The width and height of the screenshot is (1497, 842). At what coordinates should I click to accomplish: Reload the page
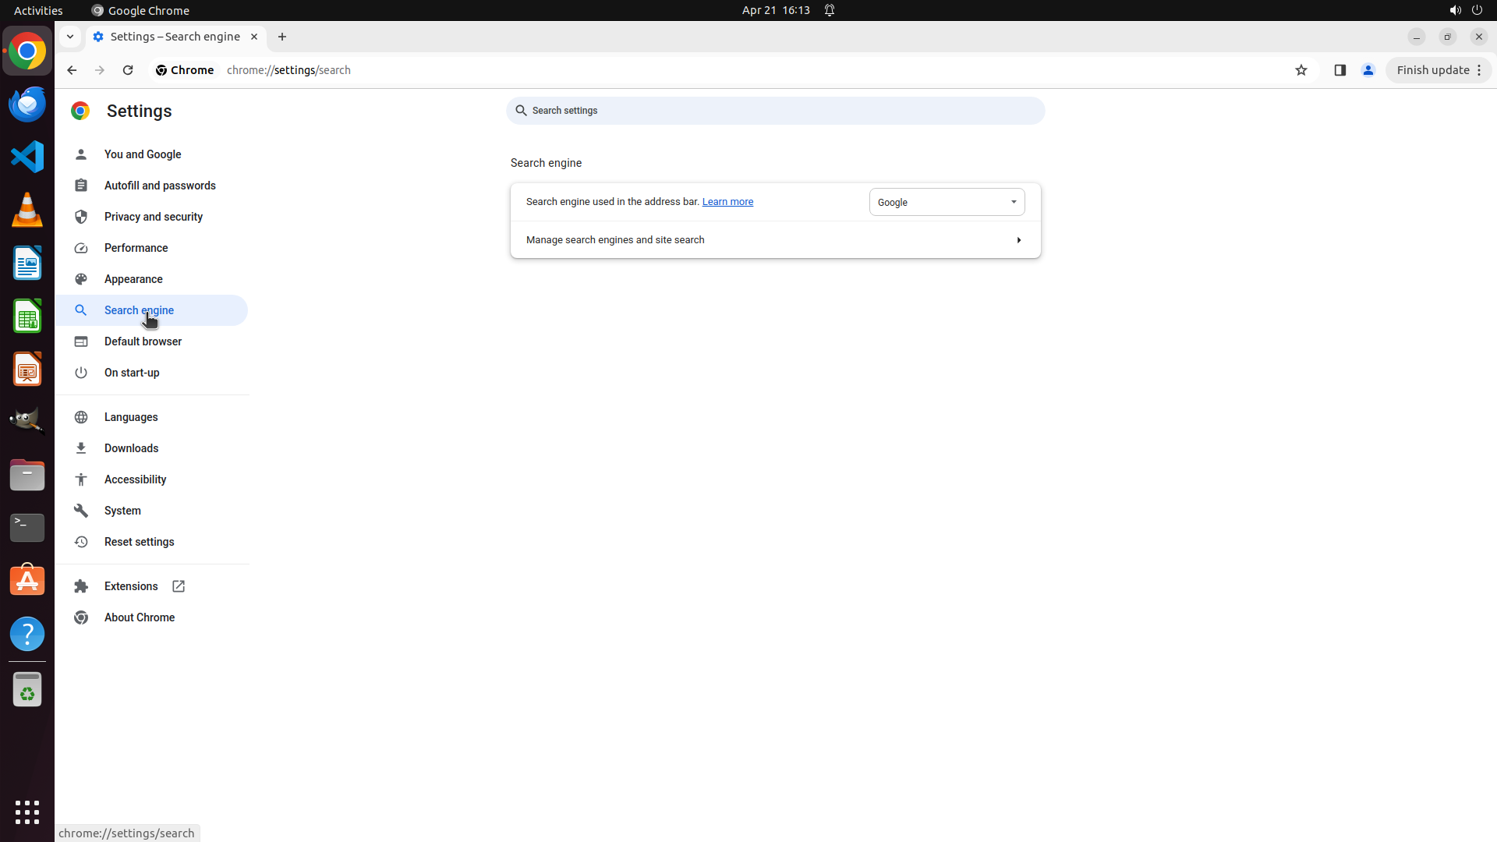coord(128,70)
